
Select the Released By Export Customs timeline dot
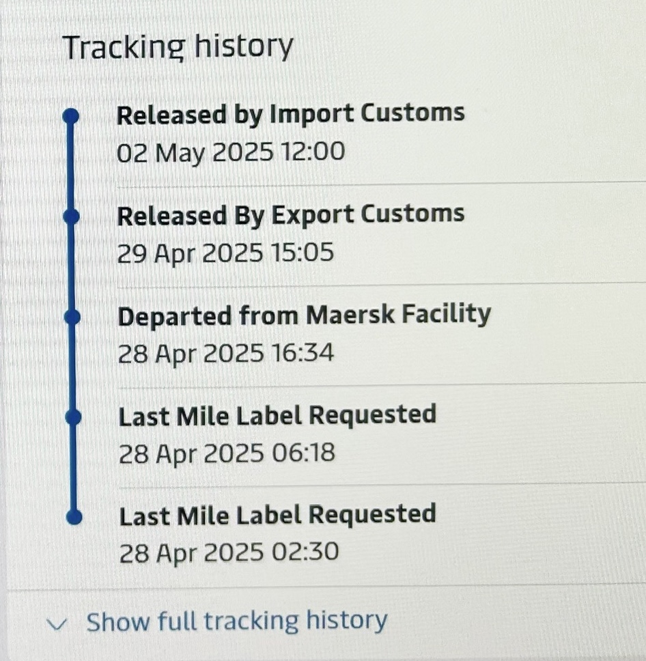pos(71,216)
